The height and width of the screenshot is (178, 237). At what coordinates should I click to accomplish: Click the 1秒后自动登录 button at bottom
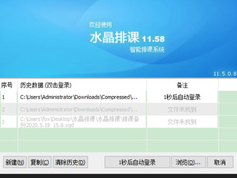137,162
